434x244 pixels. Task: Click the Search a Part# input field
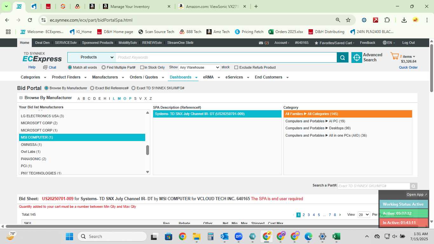tap(374, 186)
